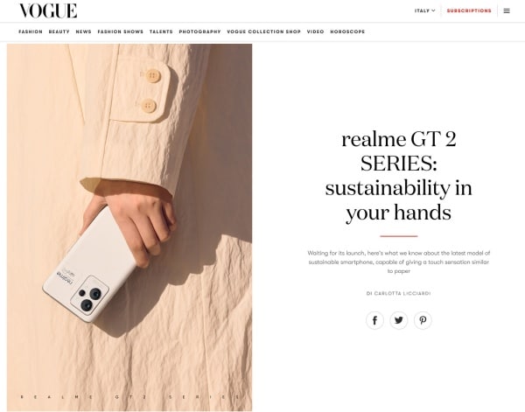Share article on Twitter icon

(399, 320)
